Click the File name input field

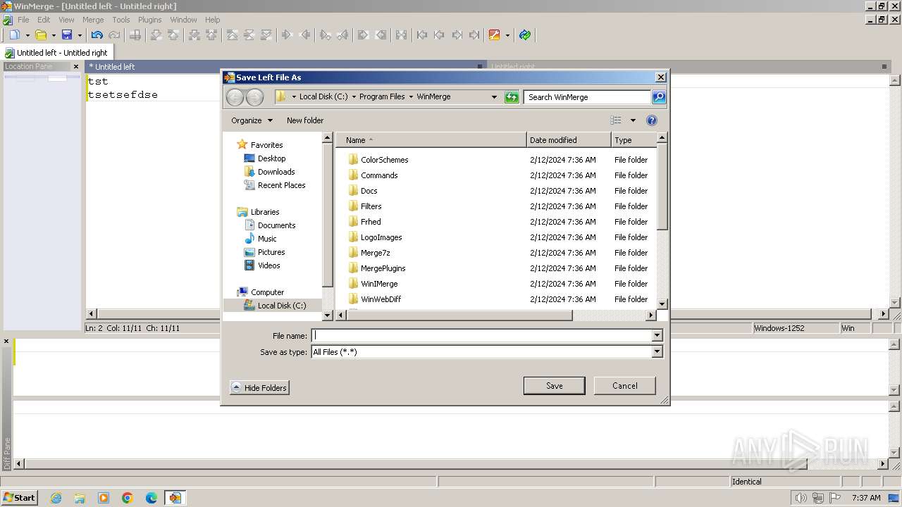coord(482,336)
